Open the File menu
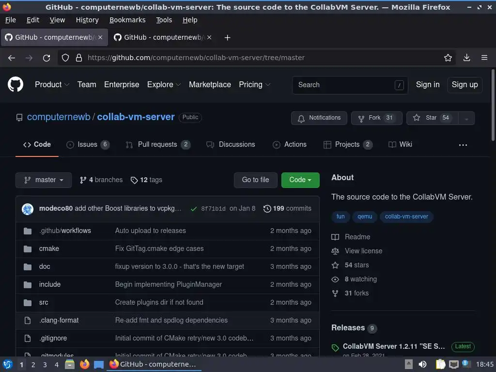 [11, 20]
